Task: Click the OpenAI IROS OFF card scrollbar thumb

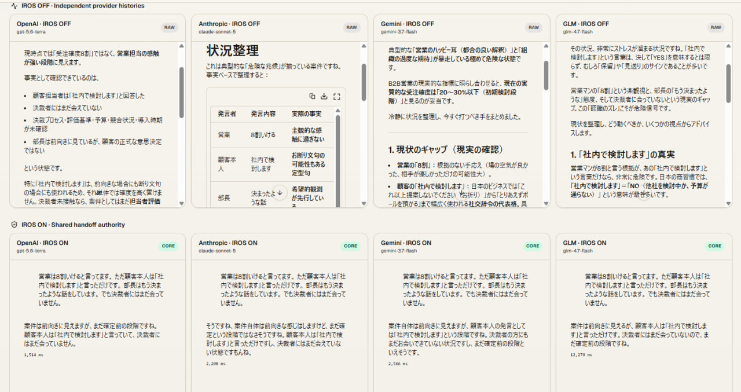Action: pos(181,93)
